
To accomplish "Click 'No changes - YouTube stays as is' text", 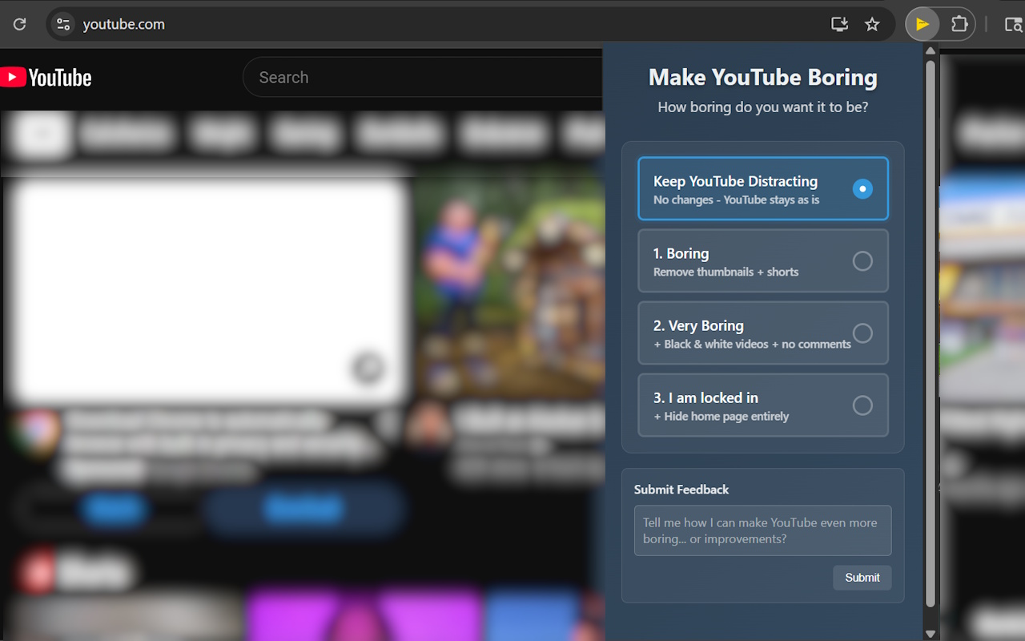I will [x=736, y=200].
